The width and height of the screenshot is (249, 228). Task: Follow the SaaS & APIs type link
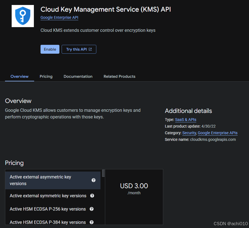(186, 120)
